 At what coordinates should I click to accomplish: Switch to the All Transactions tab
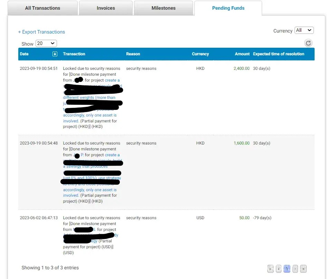pos(42,8)
